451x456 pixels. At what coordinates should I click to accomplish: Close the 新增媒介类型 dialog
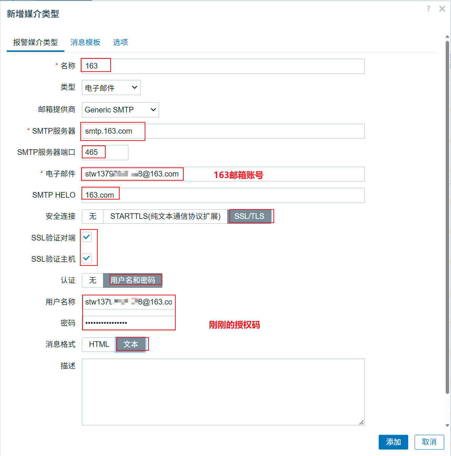(x=442, y=9)
